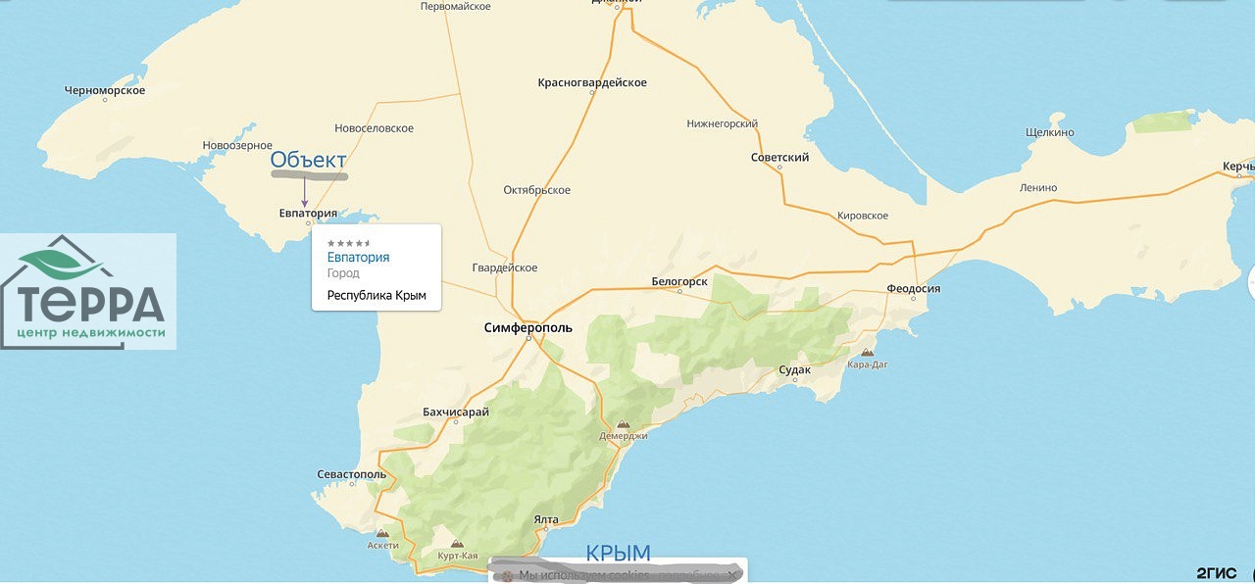This screenshot has width=1255, height=584.
Task: Click the star rating in Evpatoria popup
Action: click(x=348, y=242)
